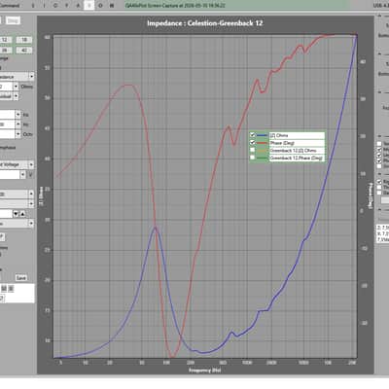Click the Save button
Viewport: 389px width, 389px height.
click(21, 278)
